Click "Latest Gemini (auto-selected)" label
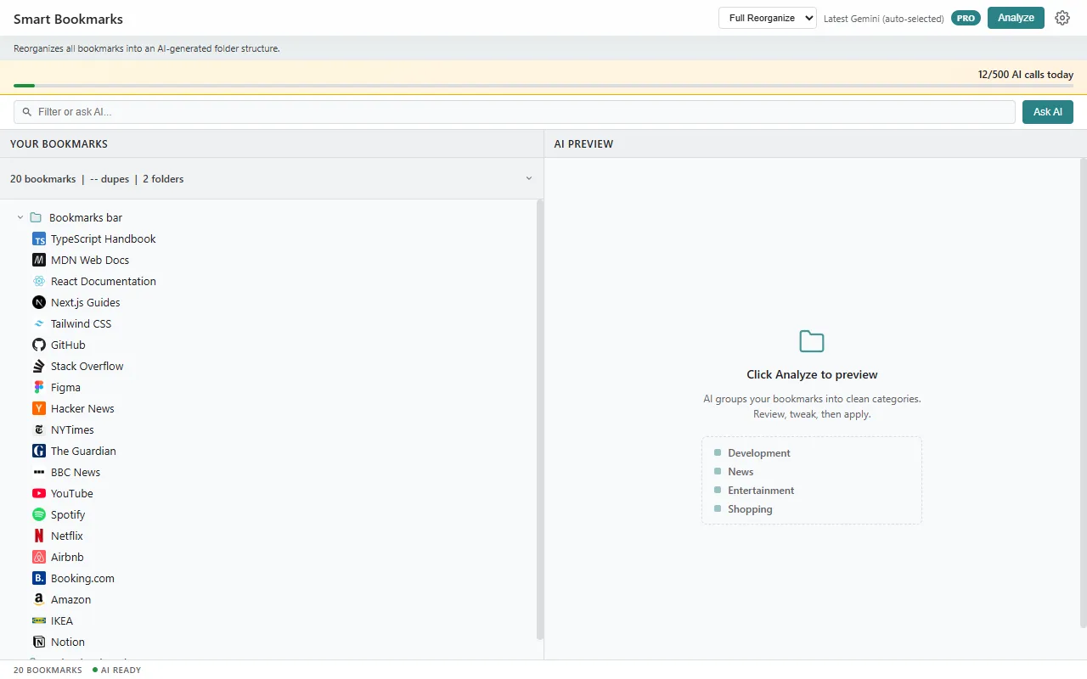Viewport: 1087px width, 679px height. tap(884, 19)
